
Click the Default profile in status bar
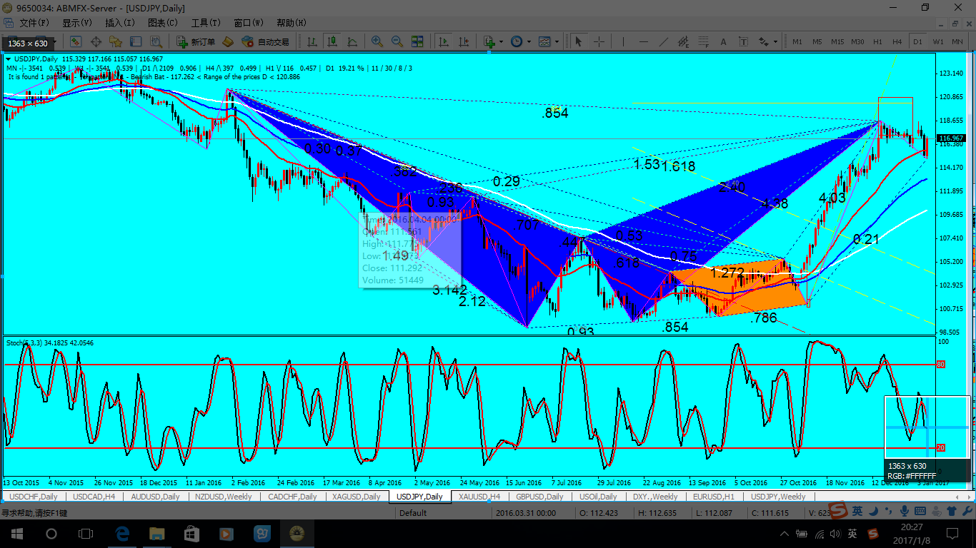(x=413, y=513)
